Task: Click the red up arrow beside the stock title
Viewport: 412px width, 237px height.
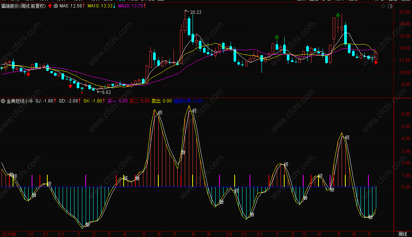Action: coord(50,6)
